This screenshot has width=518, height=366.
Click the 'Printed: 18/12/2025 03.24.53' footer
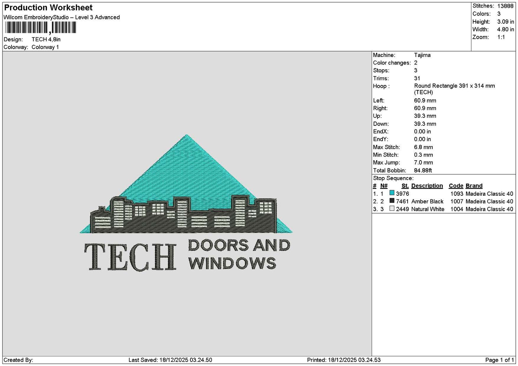344,360
